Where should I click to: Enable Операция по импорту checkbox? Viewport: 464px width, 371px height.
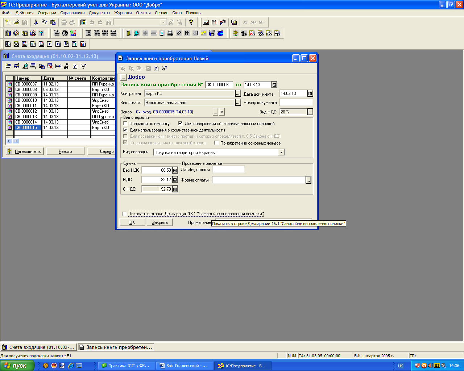pos(125,124)
